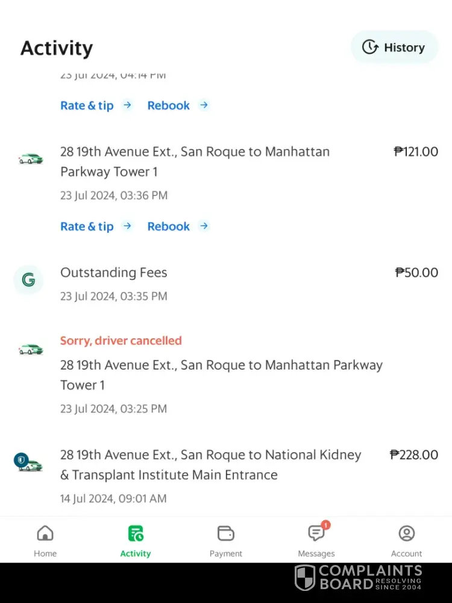Tap car icon of ₱121.00 Manhattan ride

point(31,159)
